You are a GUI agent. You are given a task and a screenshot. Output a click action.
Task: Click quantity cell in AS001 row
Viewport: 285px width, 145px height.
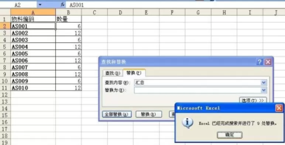pyautogui.click(x=69, y=26)
